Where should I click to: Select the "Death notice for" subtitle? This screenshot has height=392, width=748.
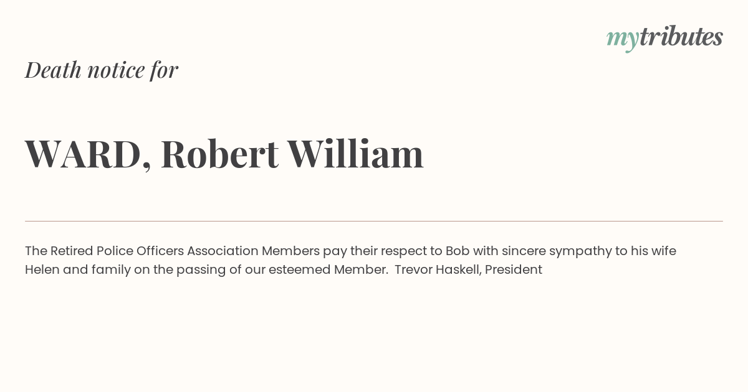coord(102,70)
